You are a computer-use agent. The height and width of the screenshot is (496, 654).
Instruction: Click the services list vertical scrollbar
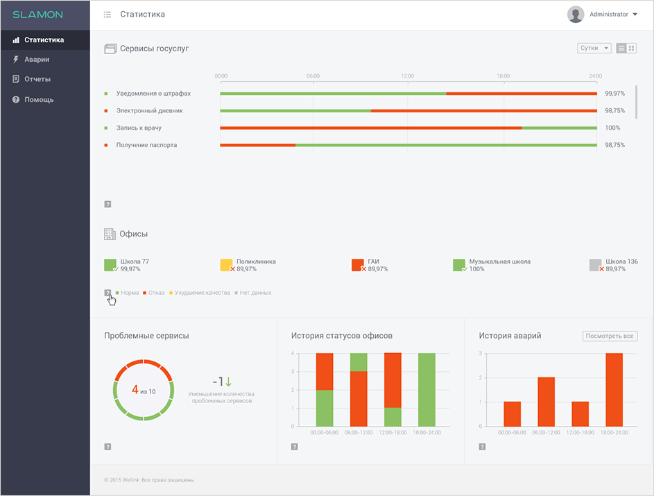[636, 102]
